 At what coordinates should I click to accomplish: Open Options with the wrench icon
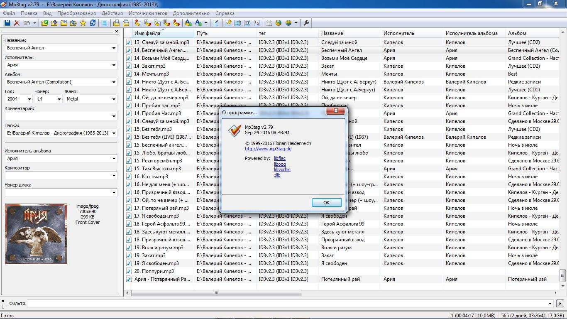coord(307,23)
